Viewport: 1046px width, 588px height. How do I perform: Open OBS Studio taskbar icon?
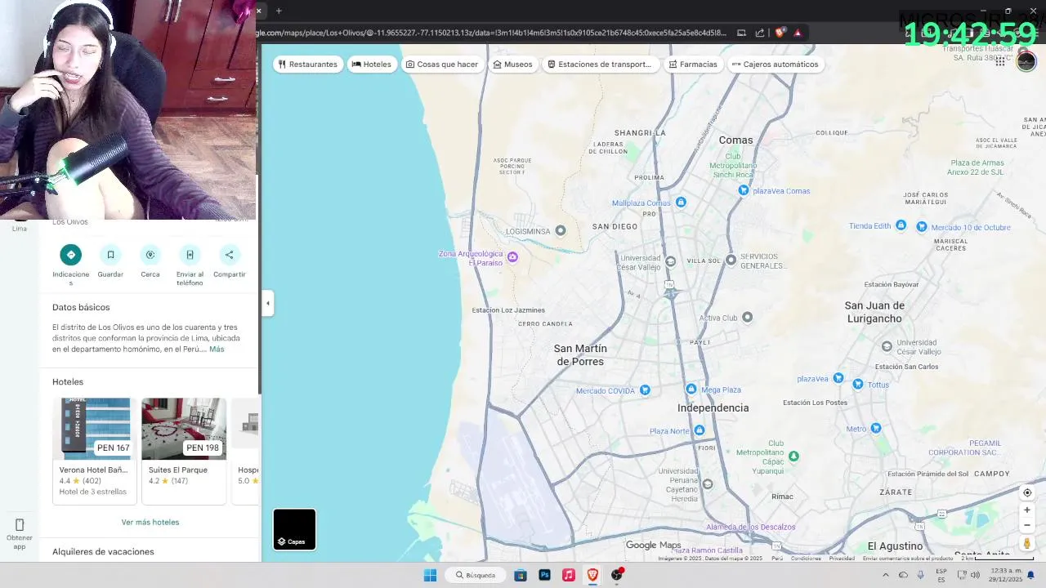[617, 575]
